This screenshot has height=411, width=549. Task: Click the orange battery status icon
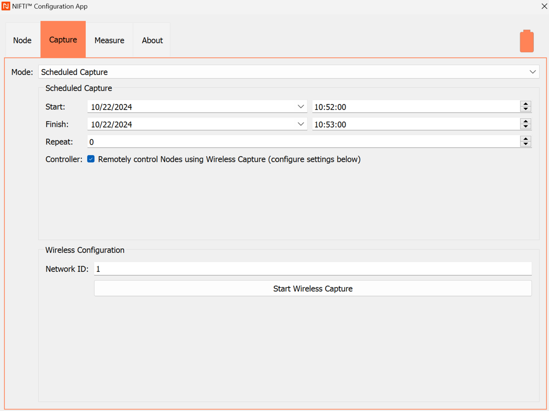pyautogui.click(x=526, y=41)
